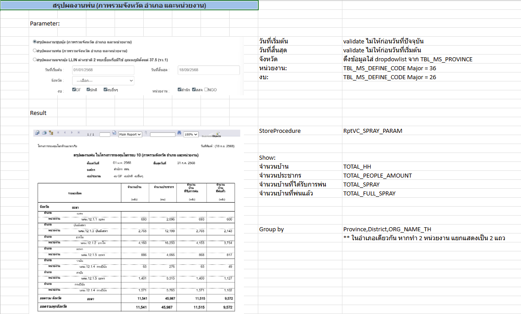This screenshot has height=314, width=521.
Task: Jump to last page arrow in the report viewer
Action: [79, 133]
